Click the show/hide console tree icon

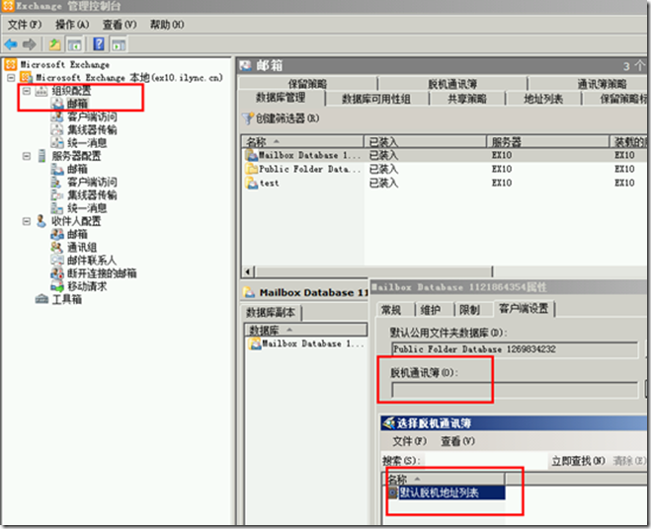[x=75, y=44]
